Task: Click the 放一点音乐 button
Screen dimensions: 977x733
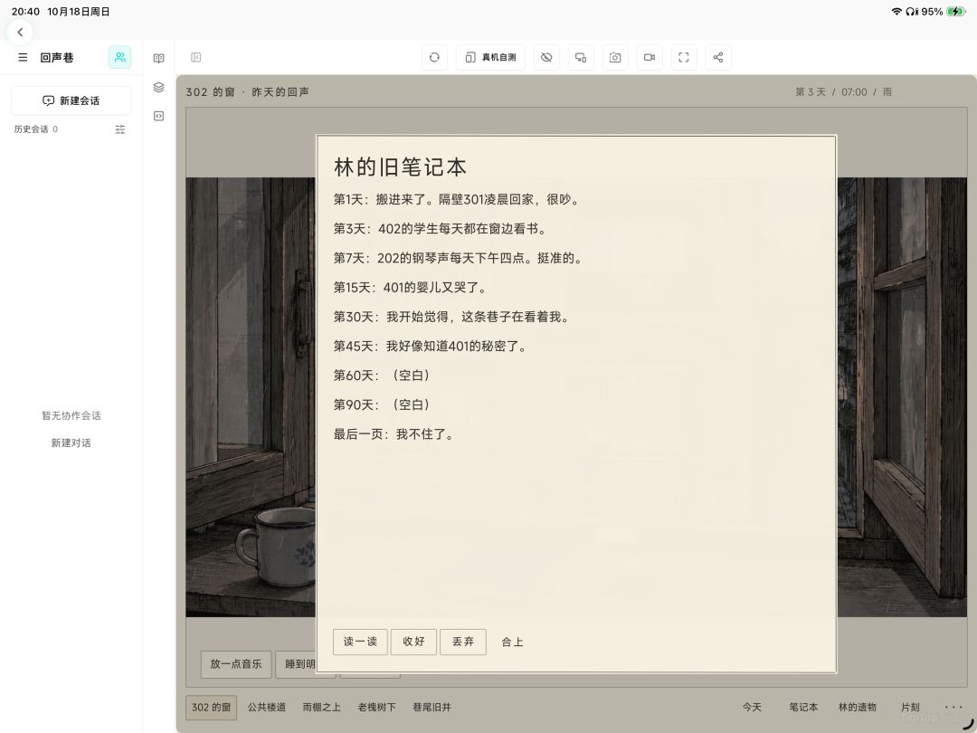Action: coord(236,664)
